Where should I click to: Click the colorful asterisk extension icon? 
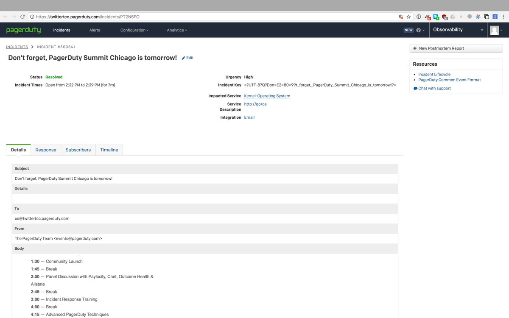(478, 17)
